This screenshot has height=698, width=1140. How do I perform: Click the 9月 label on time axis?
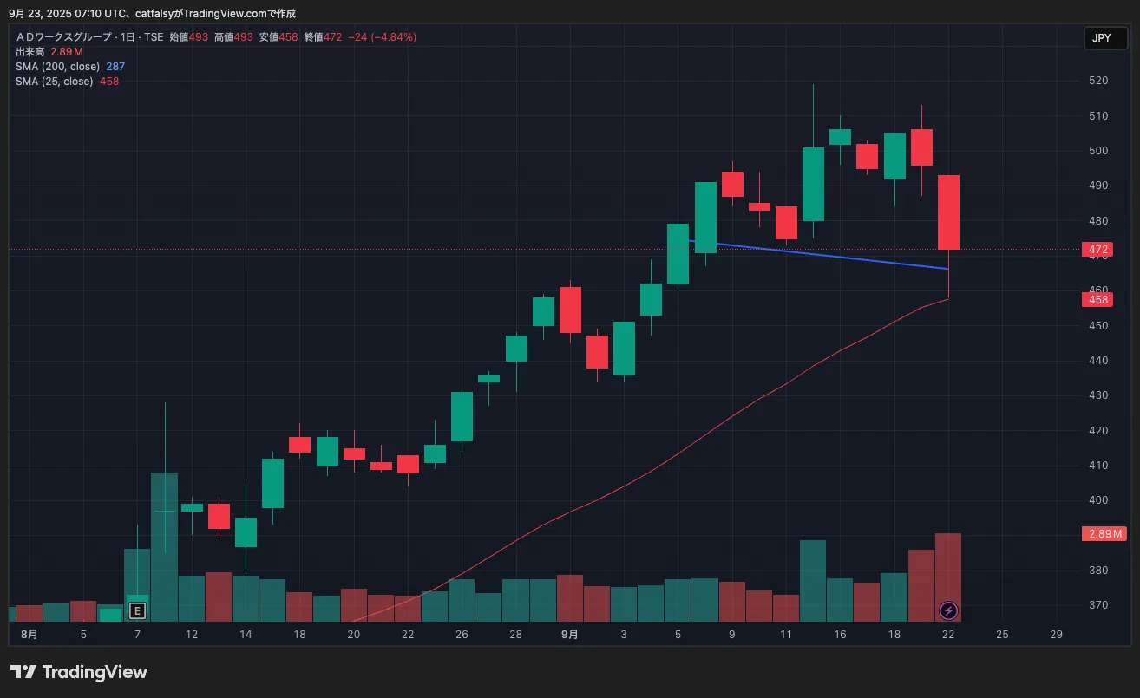[x=569, y=635]
